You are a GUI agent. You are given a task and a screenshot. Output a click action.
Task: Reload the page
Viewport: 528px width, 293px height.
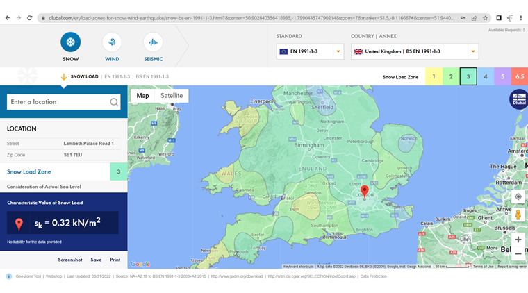click(x=30, y=18)
